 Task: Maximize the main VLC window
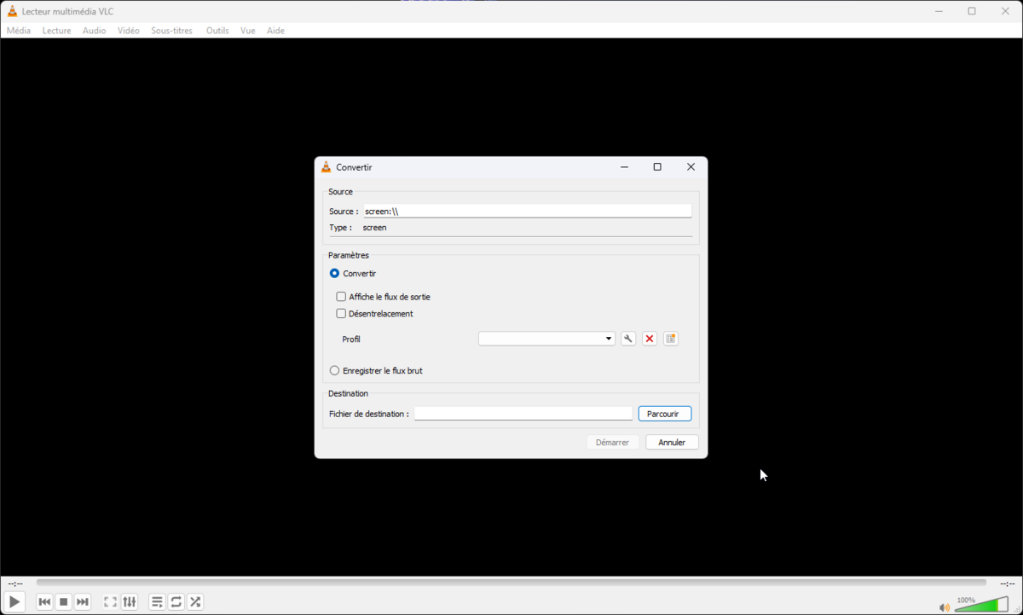972,11
